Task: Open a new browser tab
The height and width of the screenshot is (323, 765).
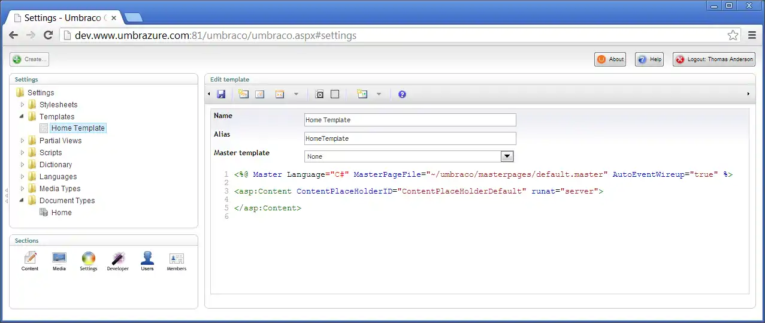Action: 133,18
